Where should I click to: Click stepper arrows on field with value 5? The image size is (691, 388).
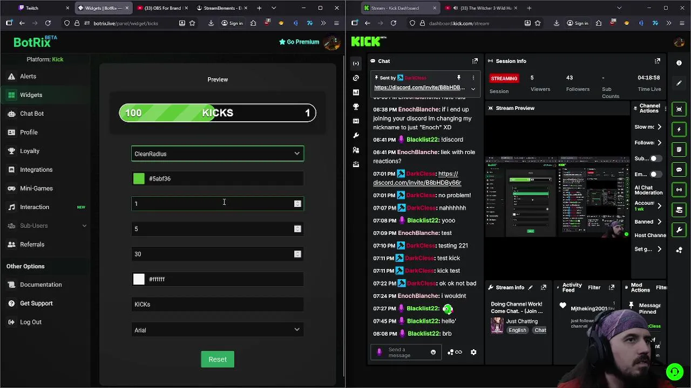coord(297,229)
